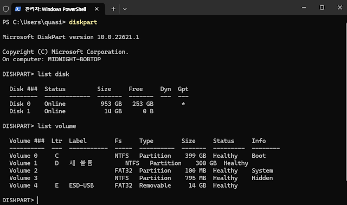
Task: Click the 'Dyn' column header
Action: point(165,89)
